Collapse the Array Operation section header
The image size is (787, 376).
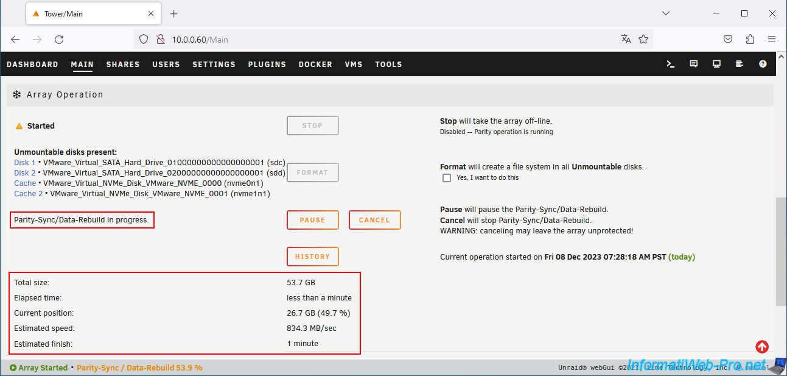(65, 94)
